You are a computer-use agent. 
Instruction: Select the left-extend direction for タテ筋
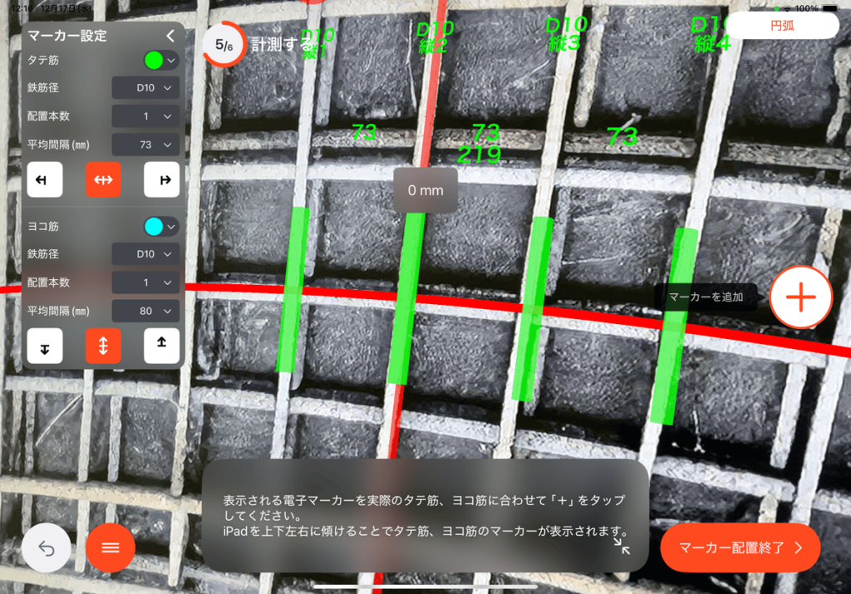pyautogui.click(x=45, y=179)
